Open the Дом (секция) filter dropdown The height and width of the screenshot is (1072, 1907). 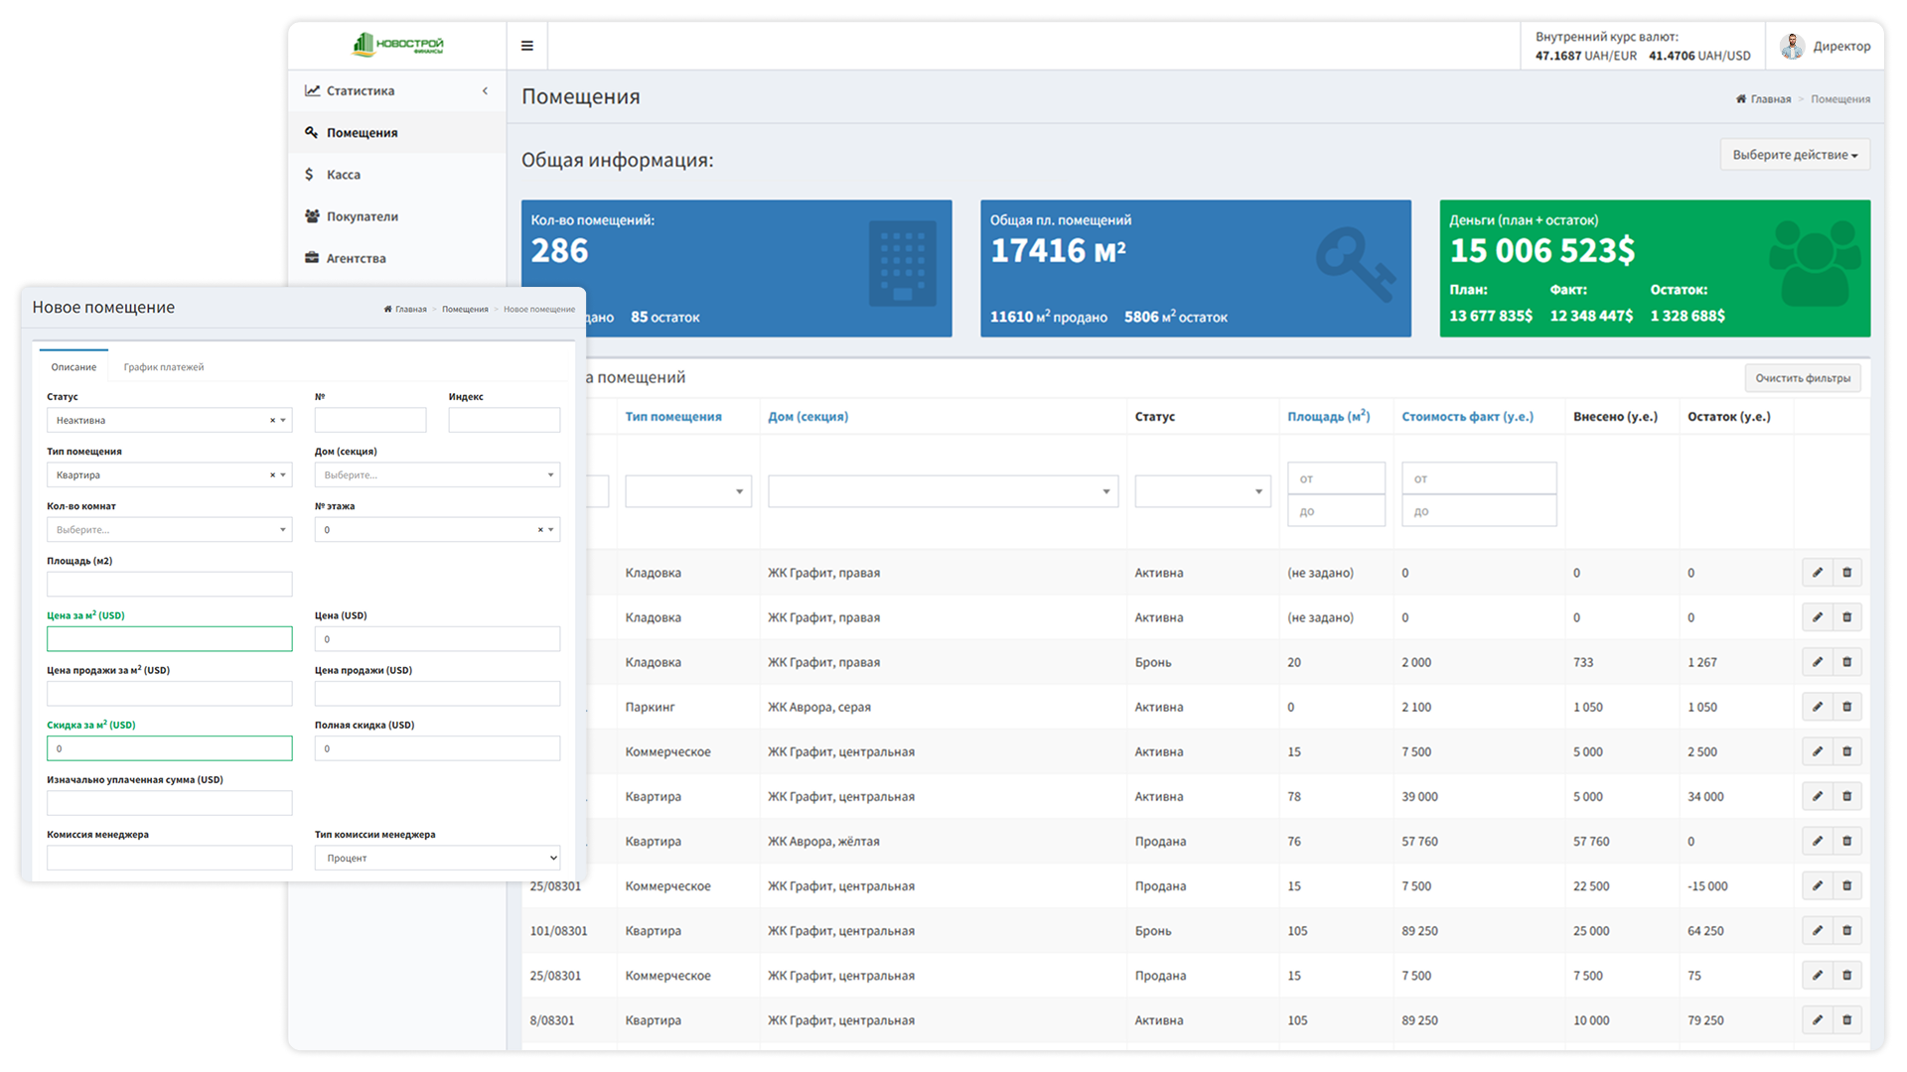[942, 491]
